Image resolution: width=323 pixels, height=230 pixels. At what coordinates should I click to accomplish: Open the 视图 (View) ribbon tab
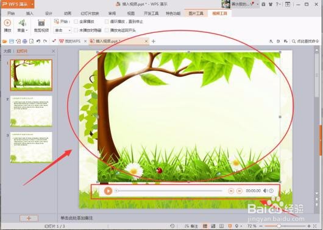tap(131, 13)
